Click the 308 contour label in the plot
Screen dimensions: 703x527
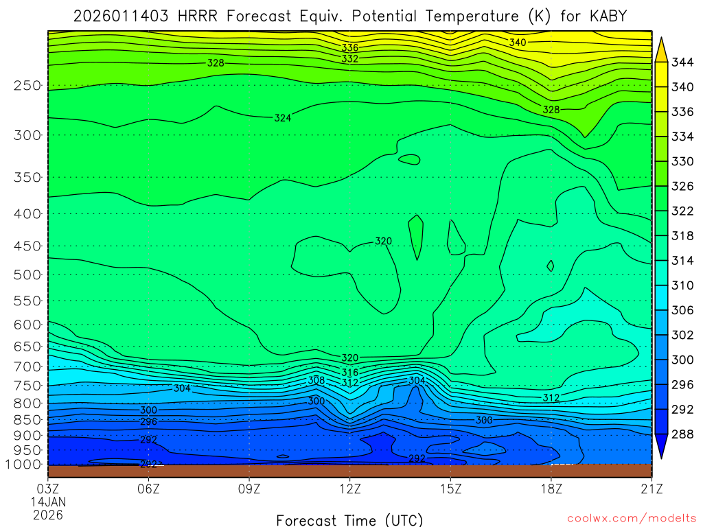(x=316, y=380)
